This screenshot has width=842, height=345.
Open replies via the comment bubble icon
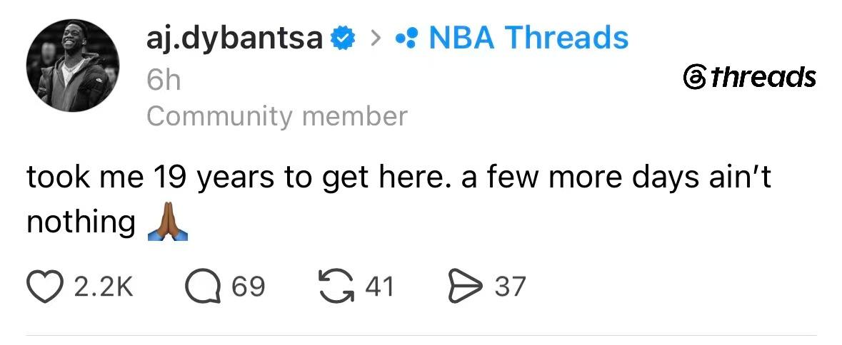pyautogui.click(x=203, y=287)
